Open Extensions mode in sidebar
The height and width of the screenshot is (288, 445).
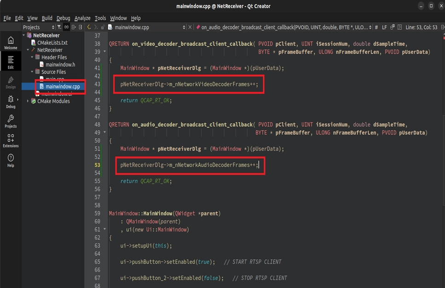11,141
